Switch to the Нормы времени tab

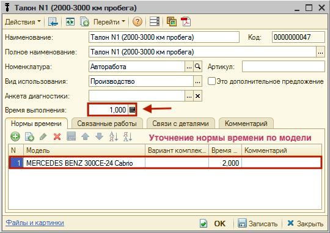[36, 124]
